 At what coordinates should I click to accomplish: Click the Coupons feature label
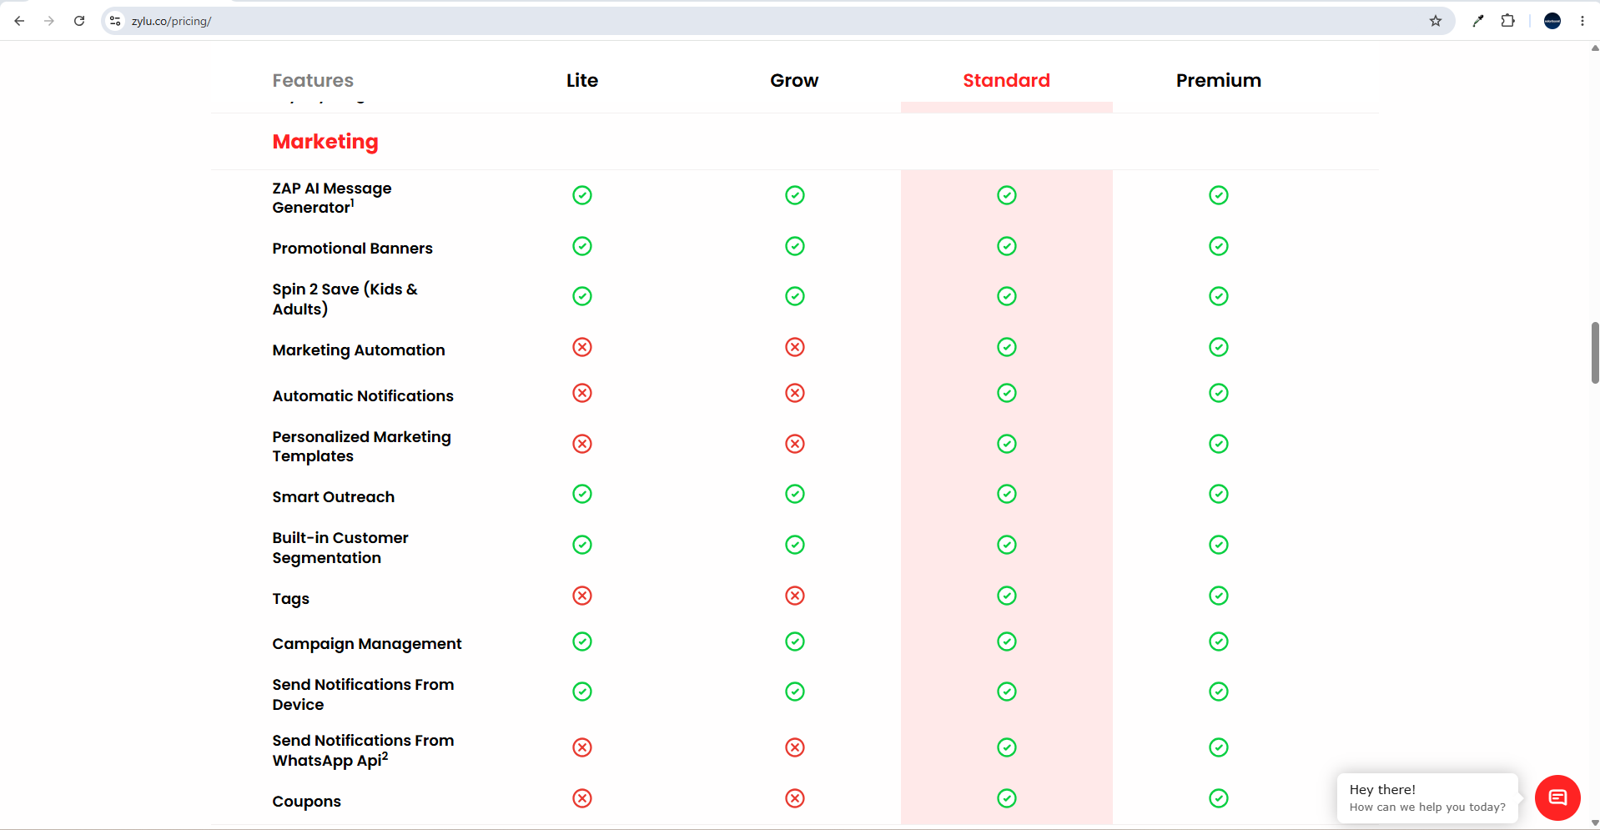point(306,802)
